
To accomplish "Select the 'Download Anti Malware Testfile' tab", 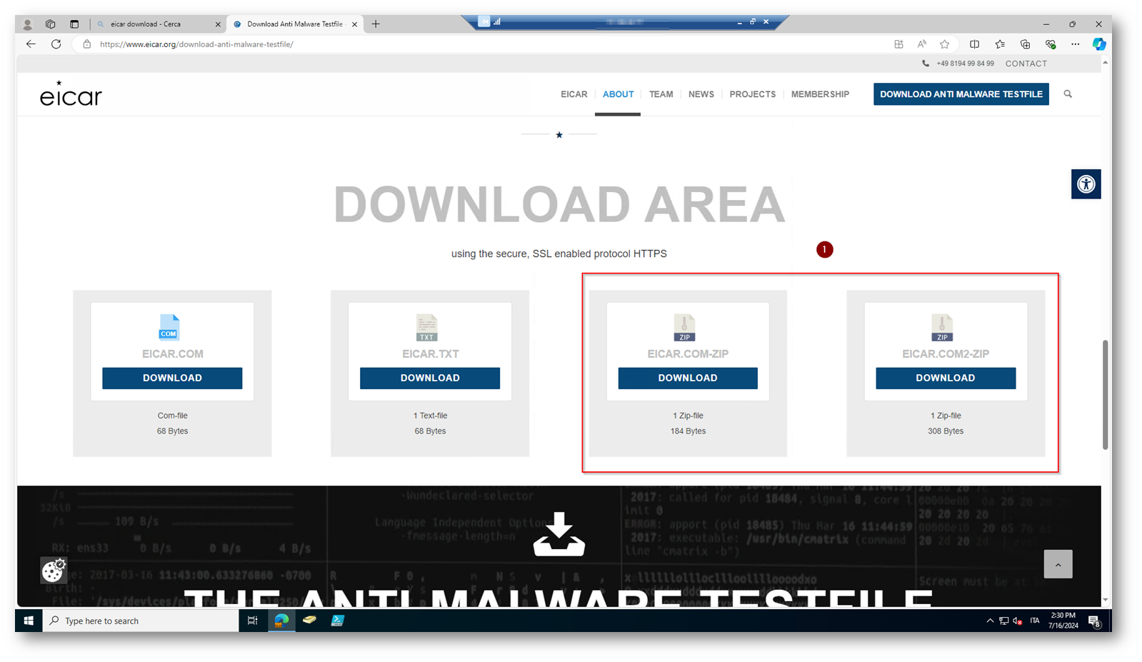I will (294, 24).
